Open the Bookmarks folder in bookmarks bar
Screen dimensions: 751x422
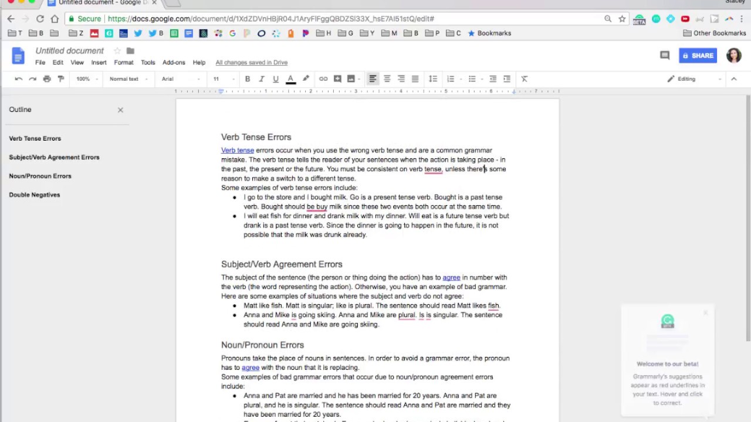pos(489,33)
